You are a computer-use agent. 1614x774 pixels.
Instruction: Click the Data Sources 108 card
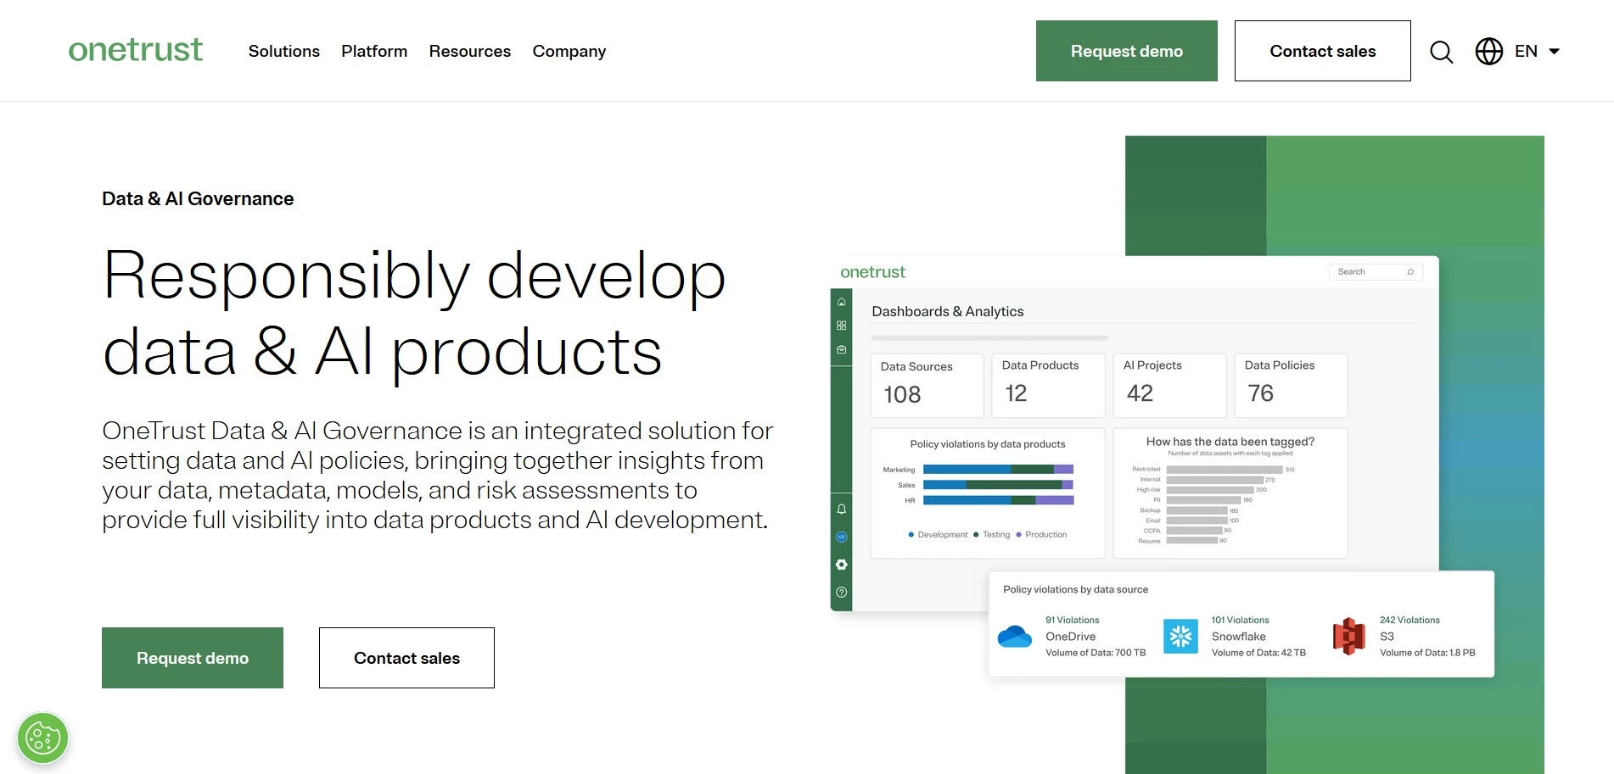click(x=927, y=386)
